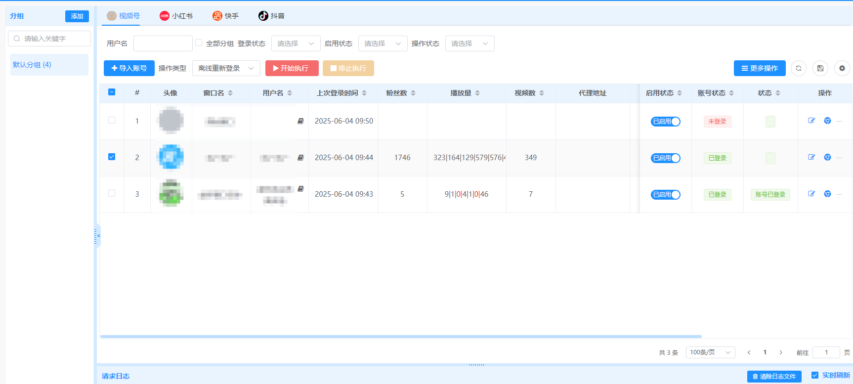Switch to the 抖音 tab
This screenshot has height=384, width=853.
pos(272,16)
